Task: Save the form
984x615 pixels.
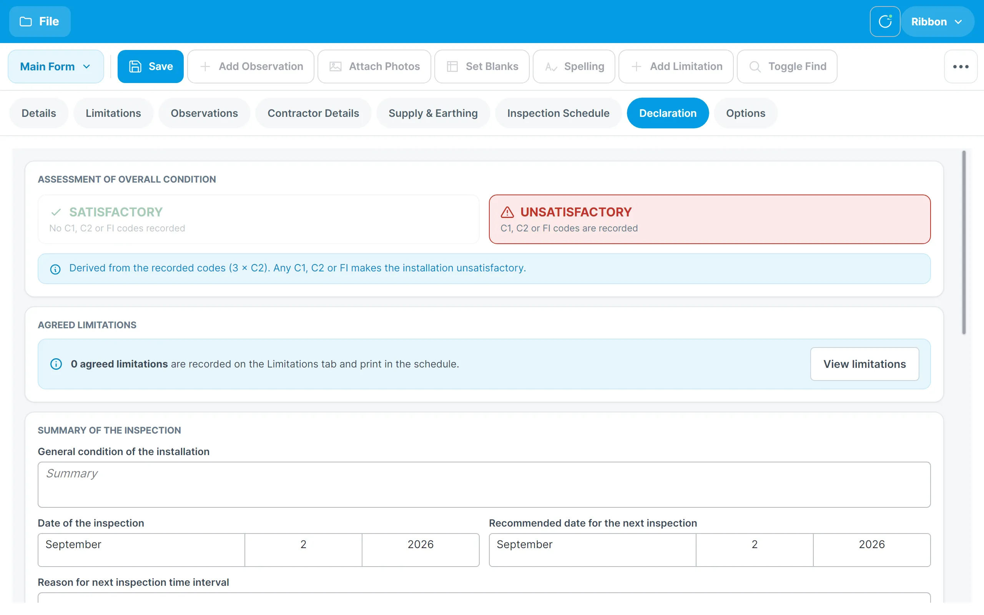Action: 150,66
